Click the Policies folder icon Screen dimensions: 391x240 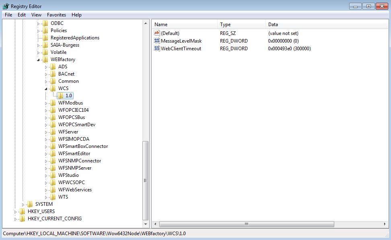45,30
